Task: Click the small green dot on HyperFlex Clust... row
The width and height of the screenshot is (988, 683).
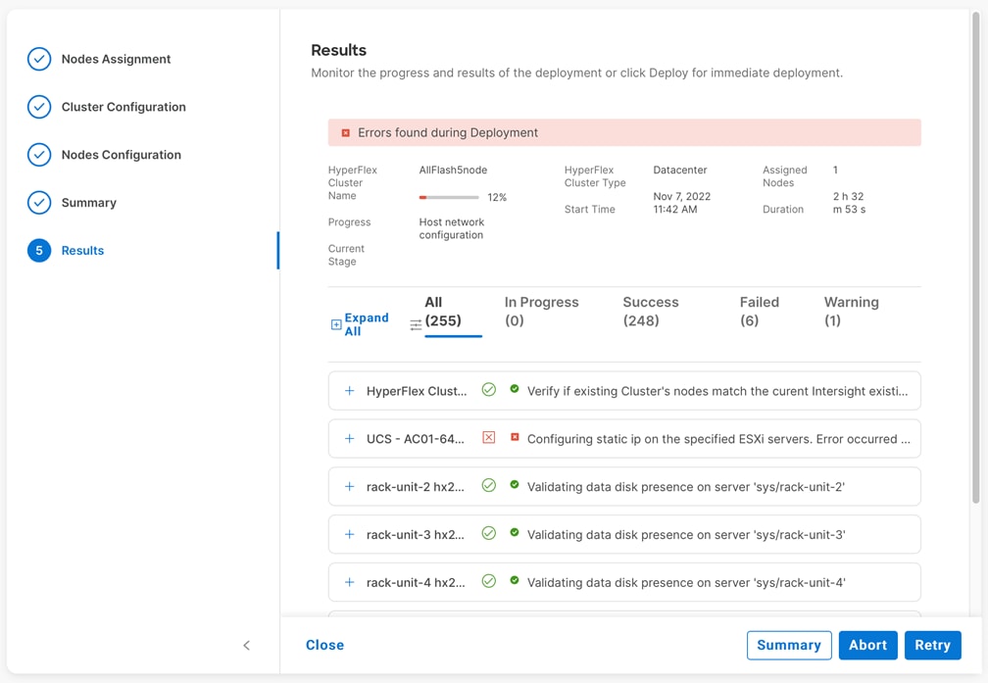Action: pyautogui.click(x=515, y=389)
